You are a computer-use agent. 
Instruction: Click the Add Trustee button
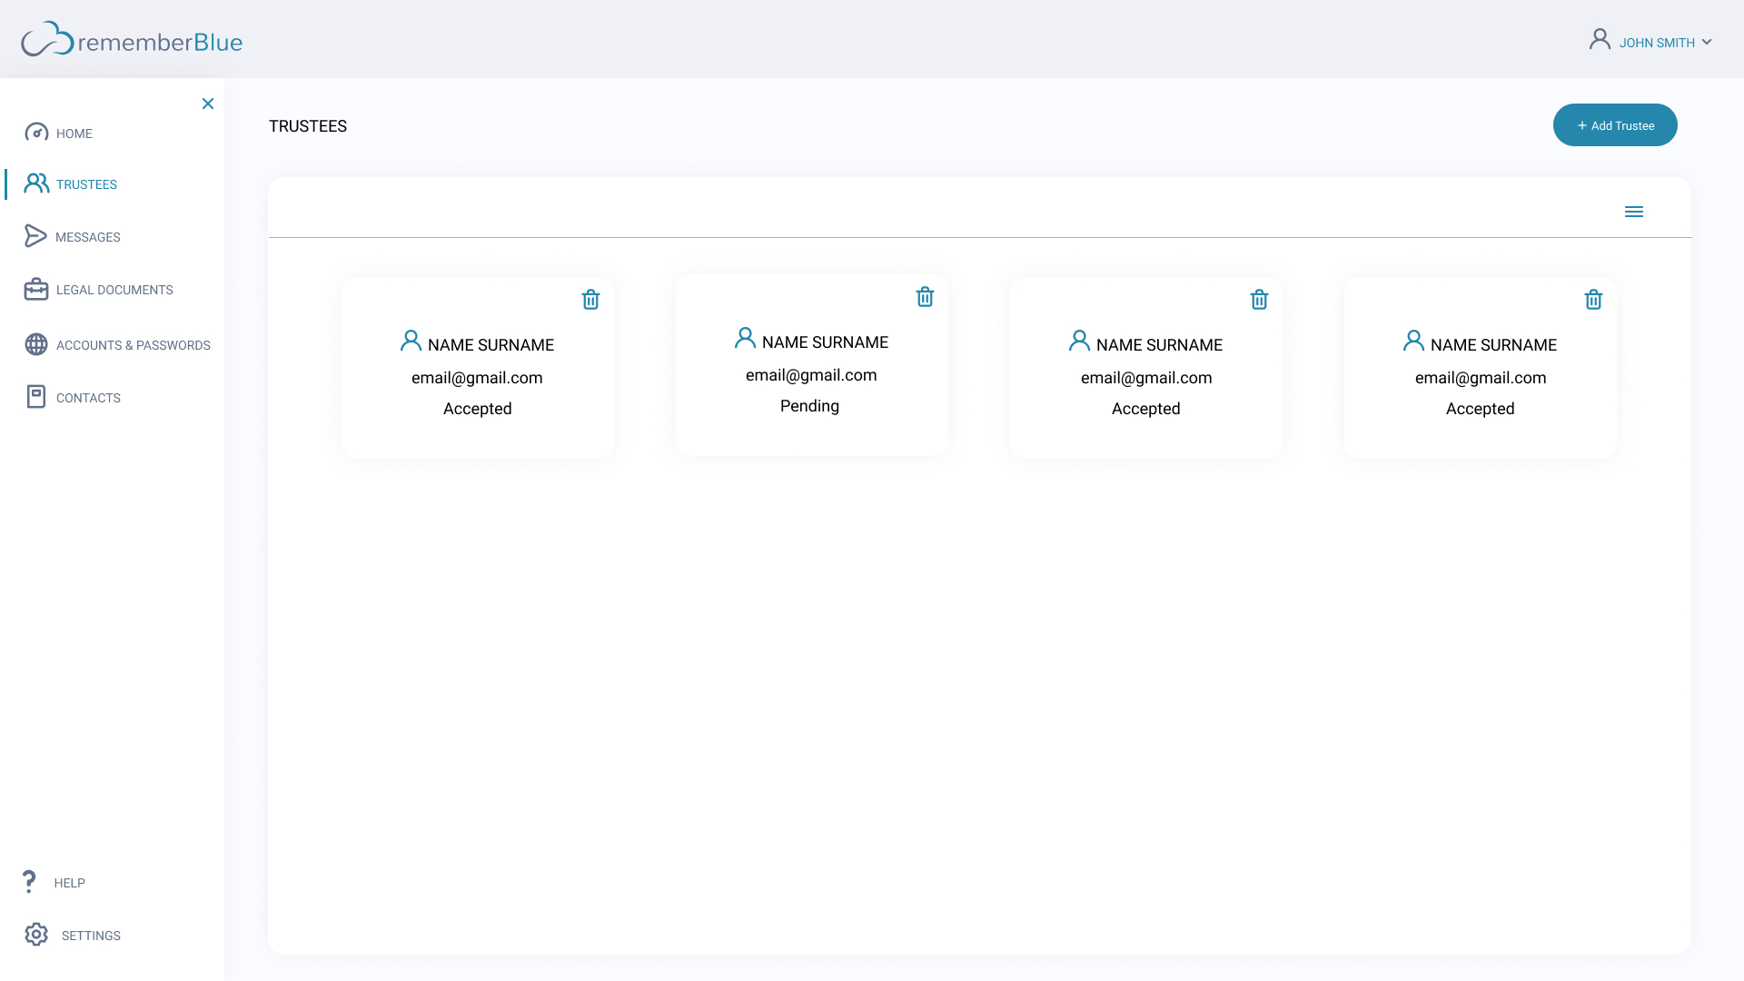pos(1614,125)
